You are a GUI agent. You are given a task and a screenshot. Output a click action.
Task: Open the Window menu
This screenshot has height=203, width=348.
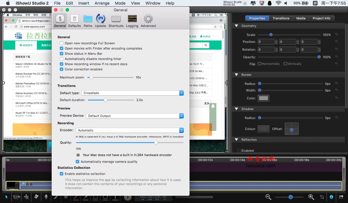tap(153, 3)
